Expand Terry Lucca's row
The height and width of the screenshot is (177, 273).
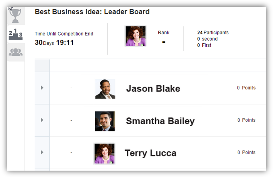click(42, 152)
